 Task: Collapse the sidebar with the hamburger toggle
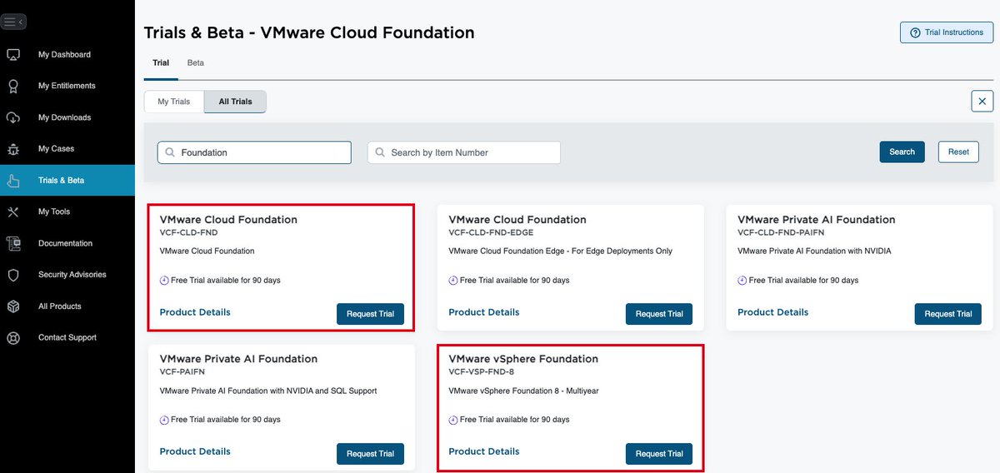13,22
